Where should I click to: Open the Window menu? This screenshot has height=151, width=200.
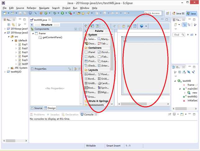(x=84, y=8)
